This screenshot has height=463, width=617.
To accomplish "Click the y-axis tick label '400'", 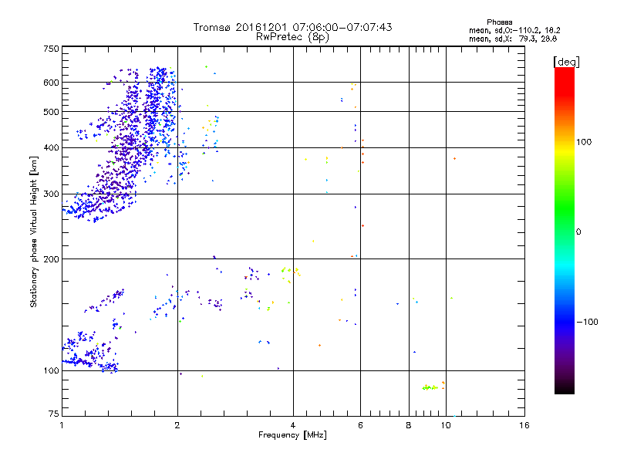I will click(x=51, y=147).
